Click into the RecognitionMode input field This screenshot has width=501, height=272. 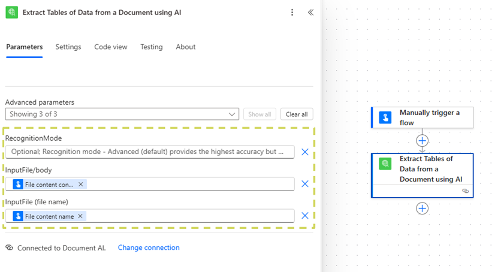[x=150, y=152]
